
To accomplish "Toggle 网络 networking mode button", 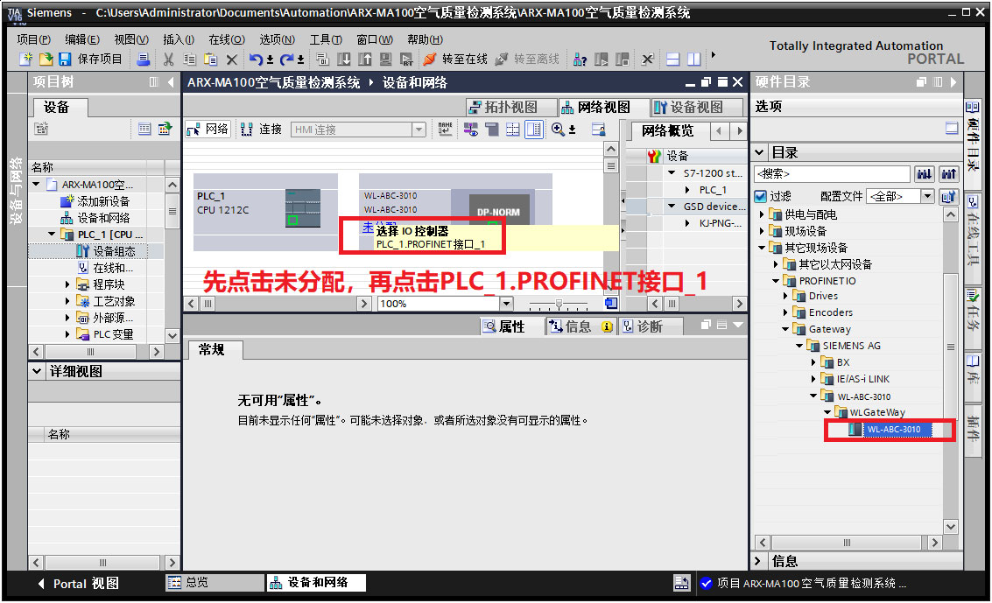I will point(208,129).
